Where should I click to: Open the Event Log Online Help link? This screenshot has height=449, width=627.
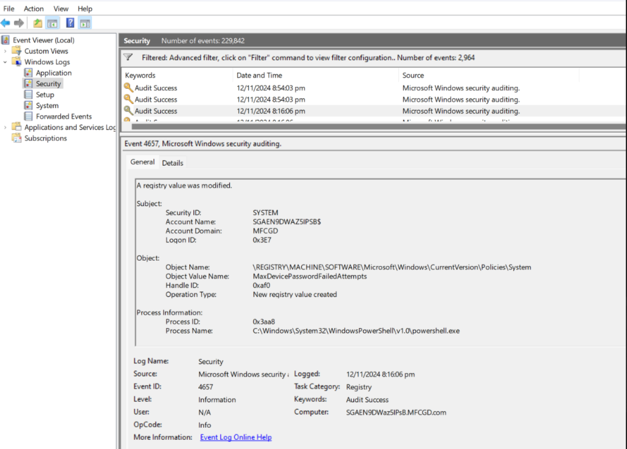tap(235, 437)
